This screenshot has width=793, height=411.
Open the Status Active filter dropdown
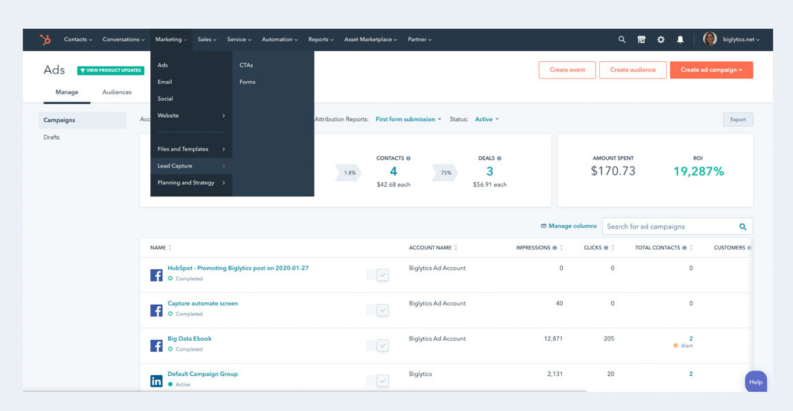486,118
